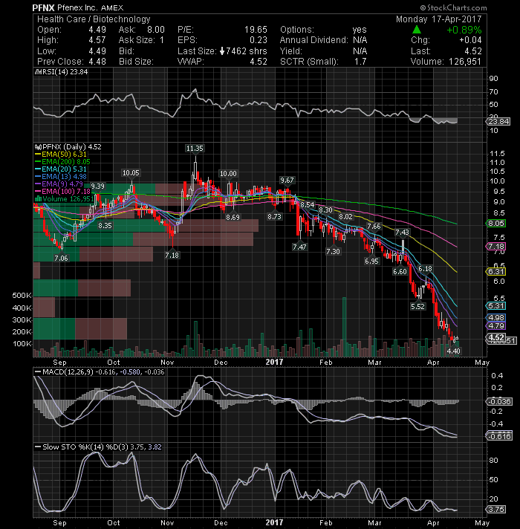The width and height of the screenshot is (520, 529).
Task: Click the 4.40 latest low annotation
Action: [x=454, y=351]
